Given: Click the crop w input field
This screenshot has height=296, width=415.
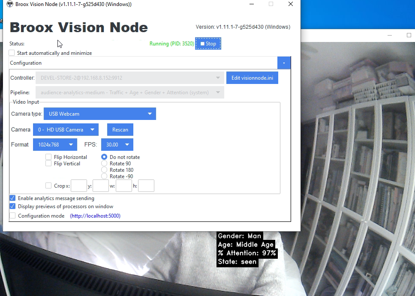Looking at the screenshot, I should pyautogui.click(x=124, y=185).
